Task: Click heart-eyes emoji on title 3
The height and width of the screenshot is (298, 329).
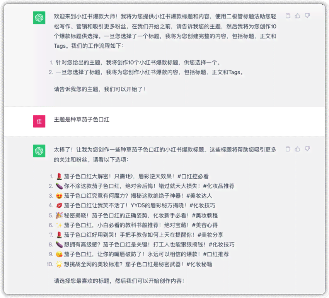Action: point(59,196)
